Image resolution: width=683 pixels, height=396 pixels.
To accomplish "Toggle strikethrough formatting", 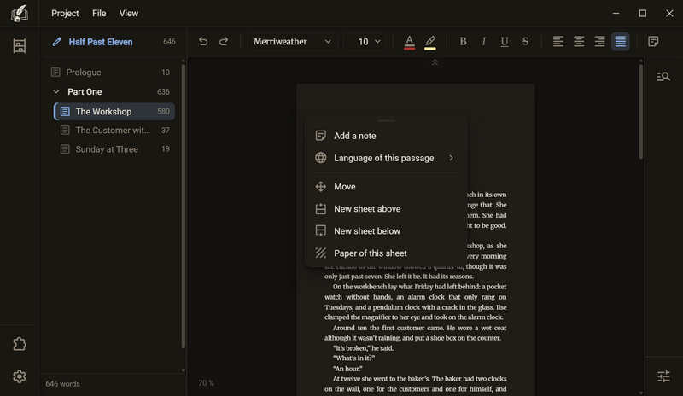I will [x=525, y=41].
